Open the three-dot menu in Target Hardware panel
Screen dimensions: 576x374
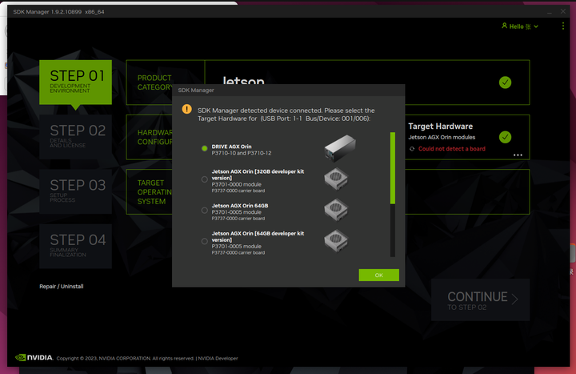pyautogui.click(x=518, y=155)
